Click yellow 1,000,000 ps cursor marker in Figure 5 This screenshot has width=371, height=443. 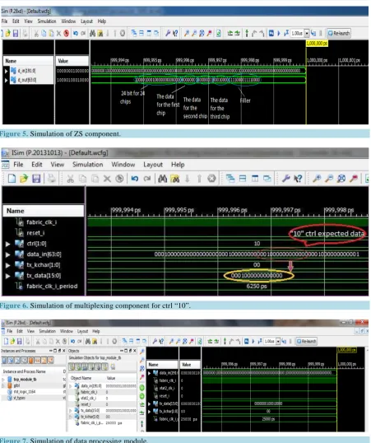click(x=317, y=43)
